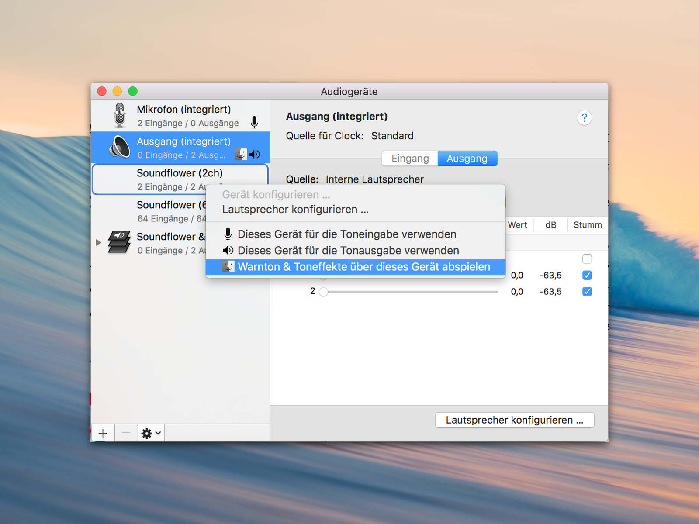This screenshot has height=524, width=699.
Task: Select Mikrofon (integriert) in device list
Action: (x=180, y=116)
